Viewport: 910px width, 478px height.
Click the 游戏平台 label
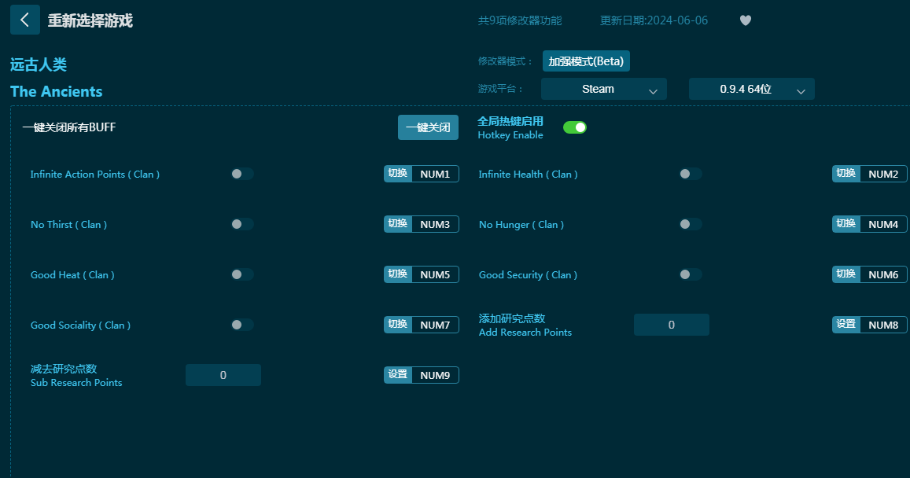click(x=500, y=89)
